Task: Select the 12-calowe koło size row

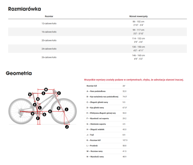Action: (49, 23)
